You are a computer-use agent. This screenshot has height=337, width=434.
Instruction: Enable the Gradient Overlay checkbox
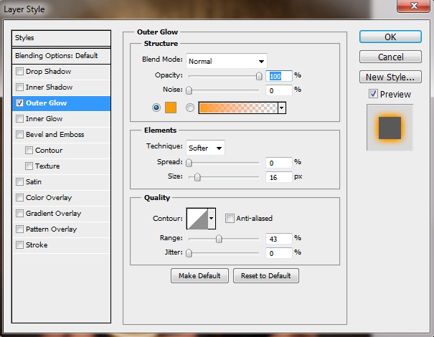pos(19,214)
